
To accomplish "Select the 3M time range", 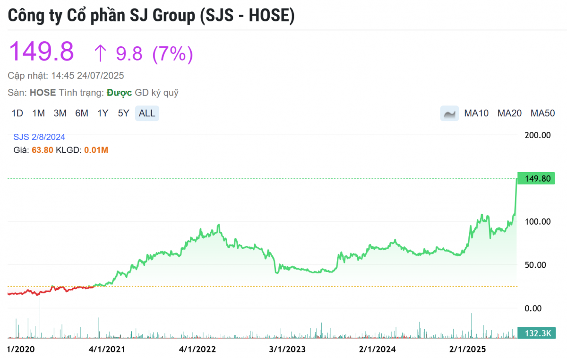I will tap(60, 114).
